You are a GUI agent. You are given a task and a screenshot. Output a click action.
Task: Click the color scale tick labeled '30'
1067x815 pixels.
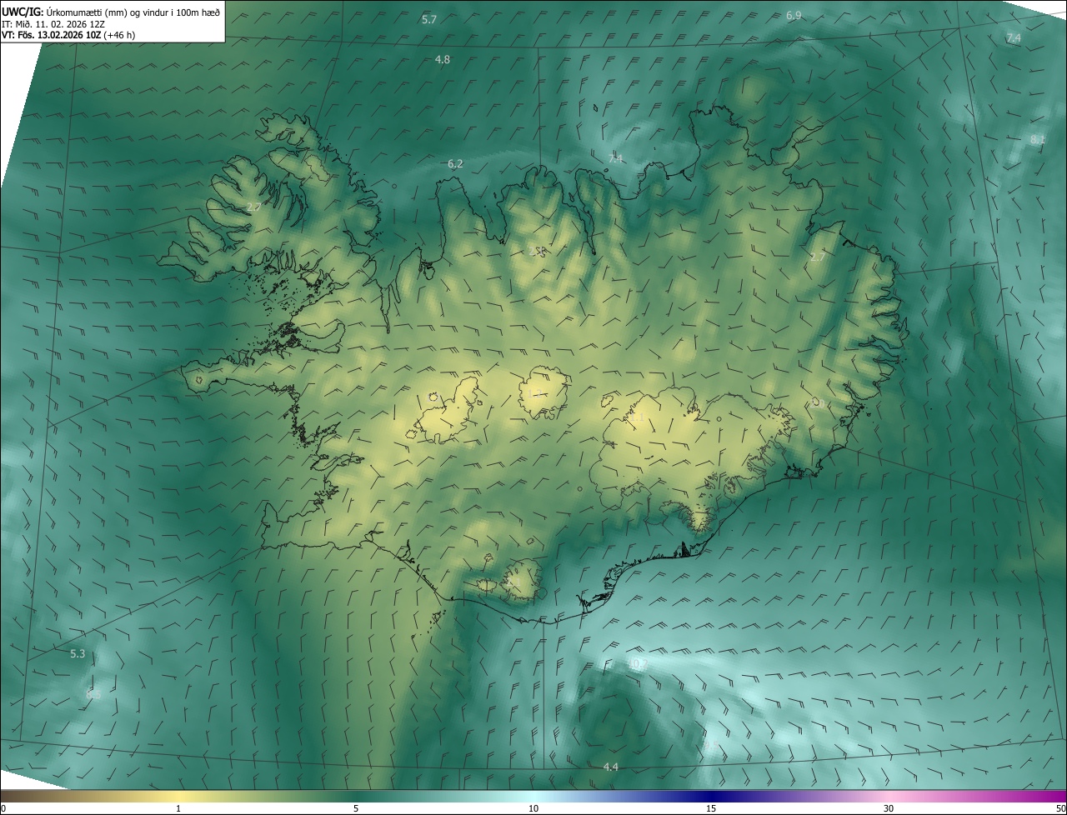[889, 809]
